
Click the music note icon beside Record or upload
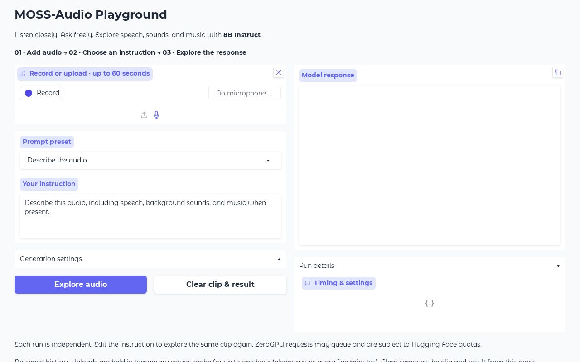point(23,74)
